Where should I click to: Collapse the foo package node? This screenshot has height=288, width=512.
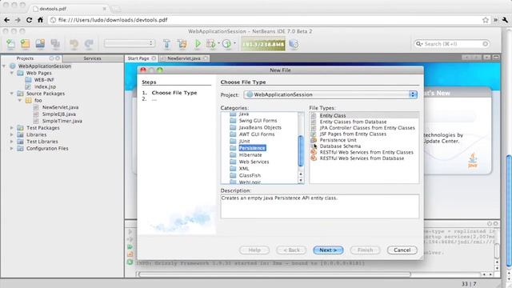(19, 100)
